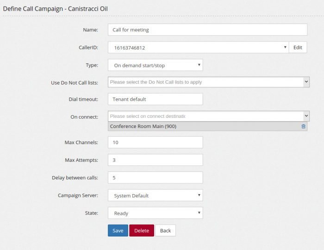This screenshot has height=250, width=324.
Task: Expand the Type dropdown set to On demand
Action: (x=155, y=65)
